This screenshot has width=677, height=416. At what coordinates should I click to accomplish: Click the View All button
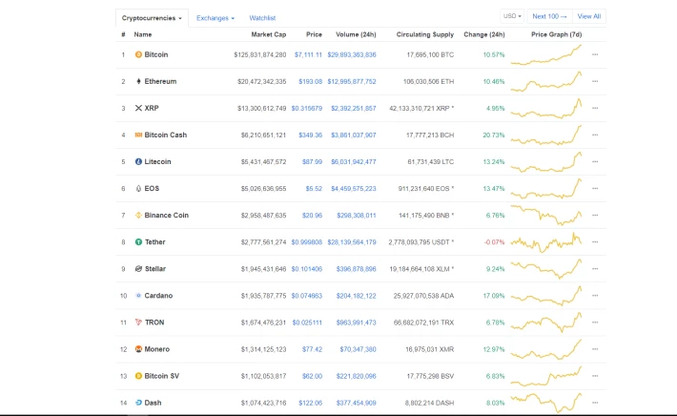(589, 16)
